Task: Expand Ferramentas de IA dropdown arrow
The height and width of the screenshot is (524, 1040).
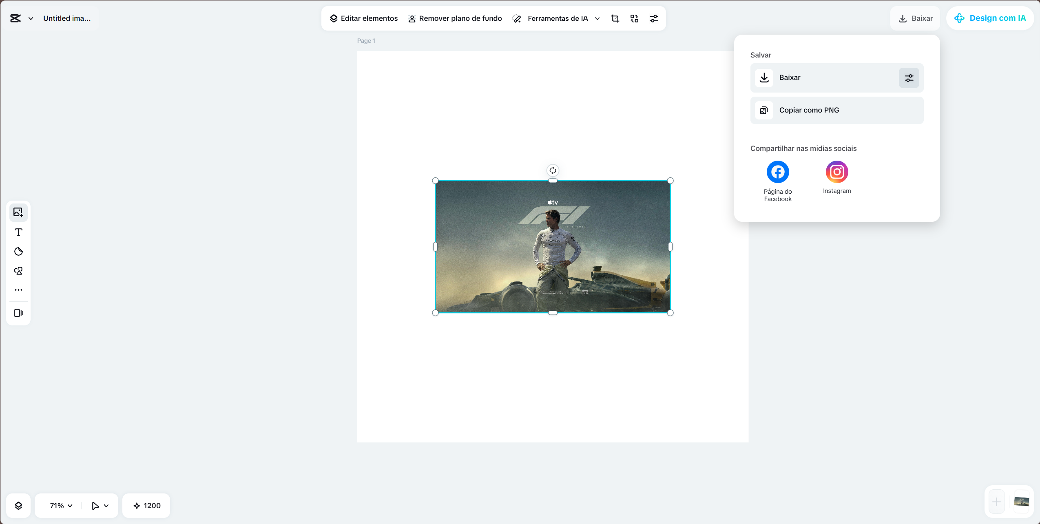Action: coord(597,18)
